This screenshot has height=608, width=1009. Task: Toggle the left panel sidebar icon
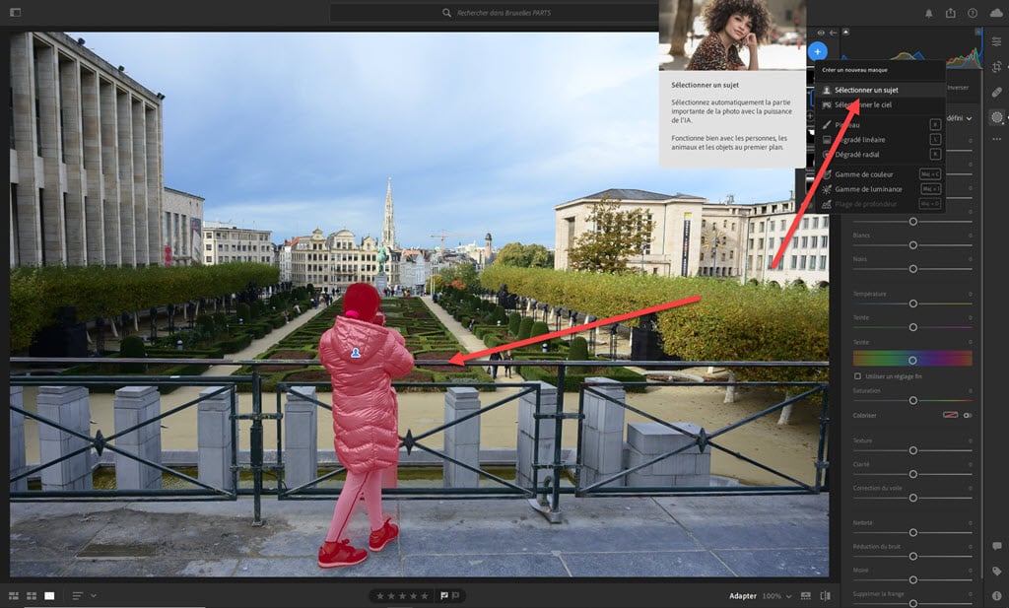(x=16, y=12)
